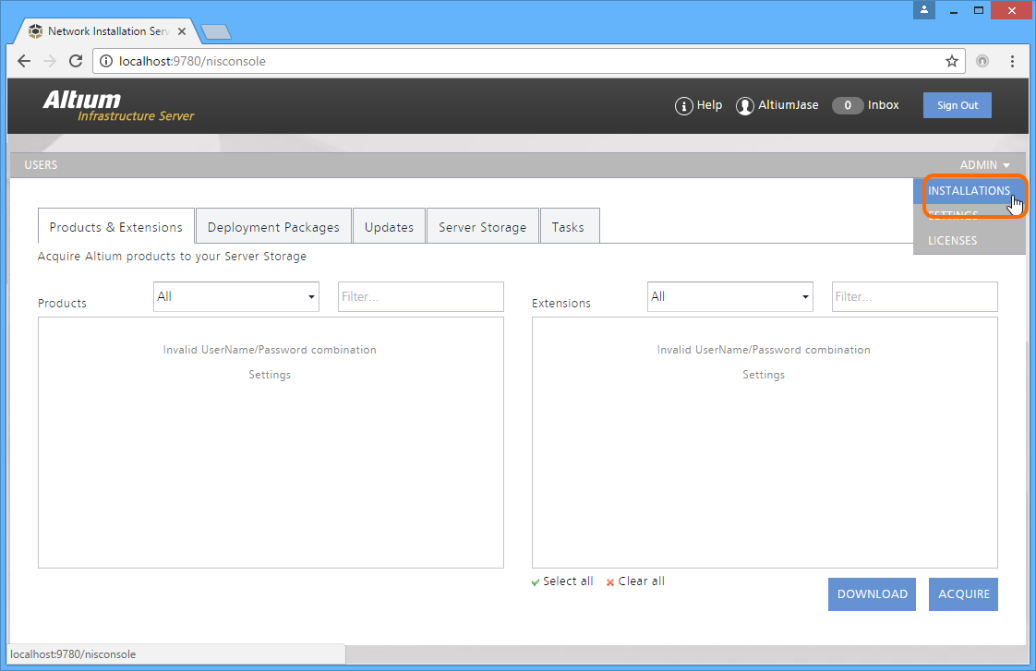Screen dimensions: 1036x671
Task: Open the Server Storage tab
Action: (x=482, y=227)
